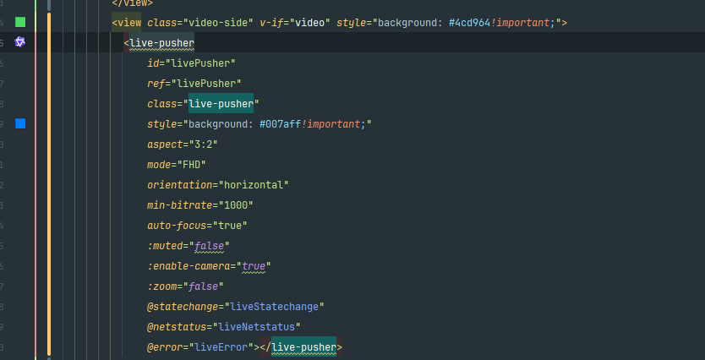The width and height of the screenshot is (705, 360).
Task: Click the liveStatechange handler name
Action: click(271, 307)
